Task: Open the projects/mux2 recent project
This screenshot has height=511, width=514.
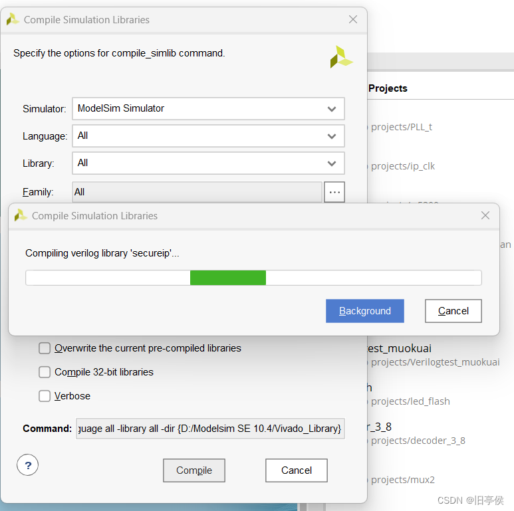Action: tap(402, 480)
